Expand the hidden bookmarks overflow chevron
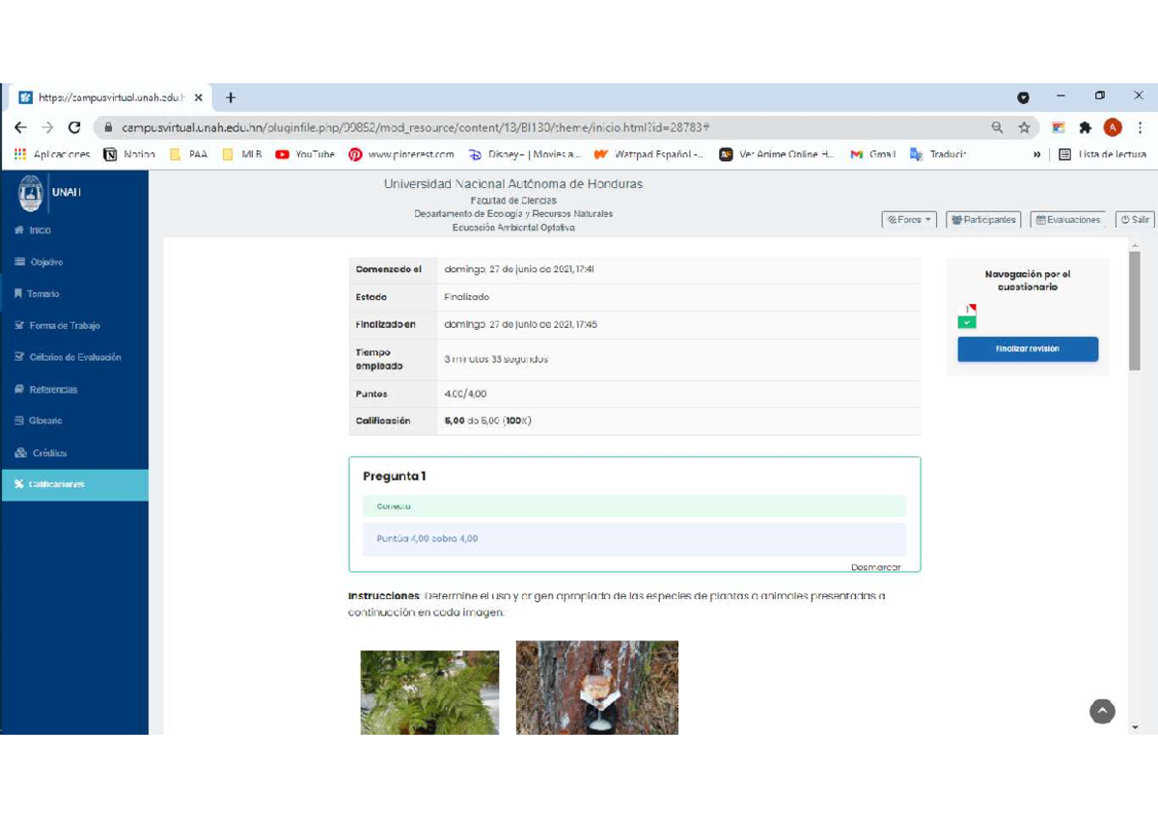 (x=1037, y=154)
